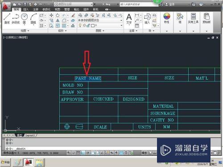Toggle Ortho mode in status bar
223x167 pixels.
point(83,153)
